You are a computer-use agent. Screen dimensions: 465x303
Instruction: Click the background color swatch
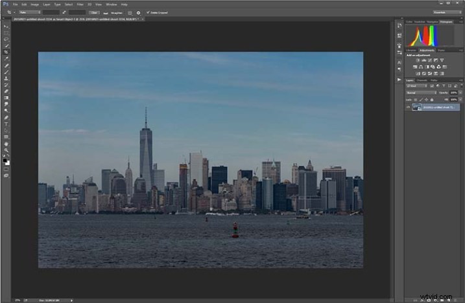(8, 163)
